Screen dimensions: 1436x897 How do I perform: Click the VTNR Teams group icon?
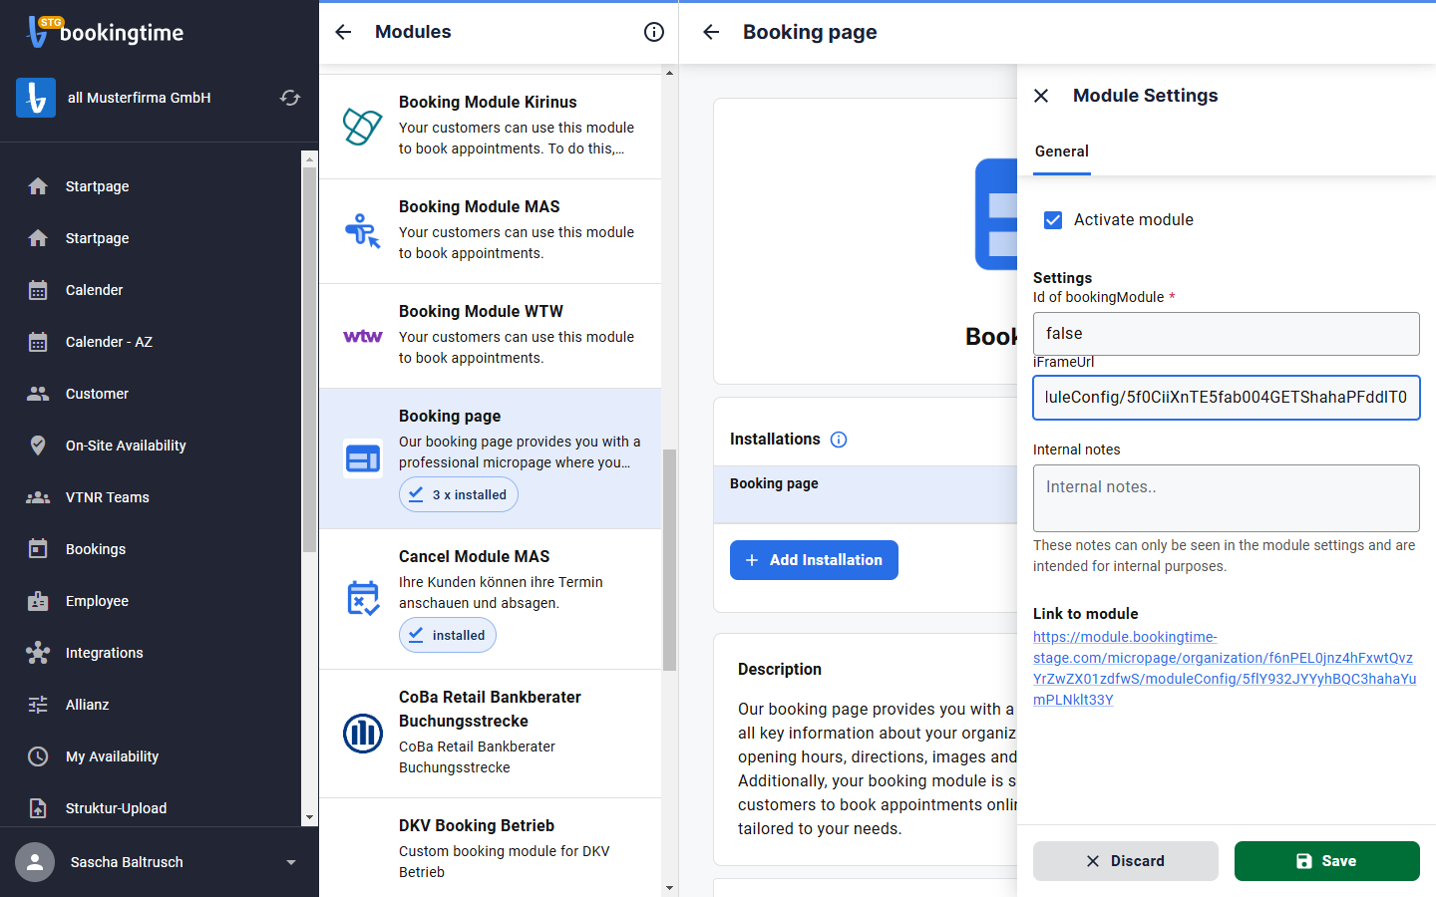coord(38,497)
